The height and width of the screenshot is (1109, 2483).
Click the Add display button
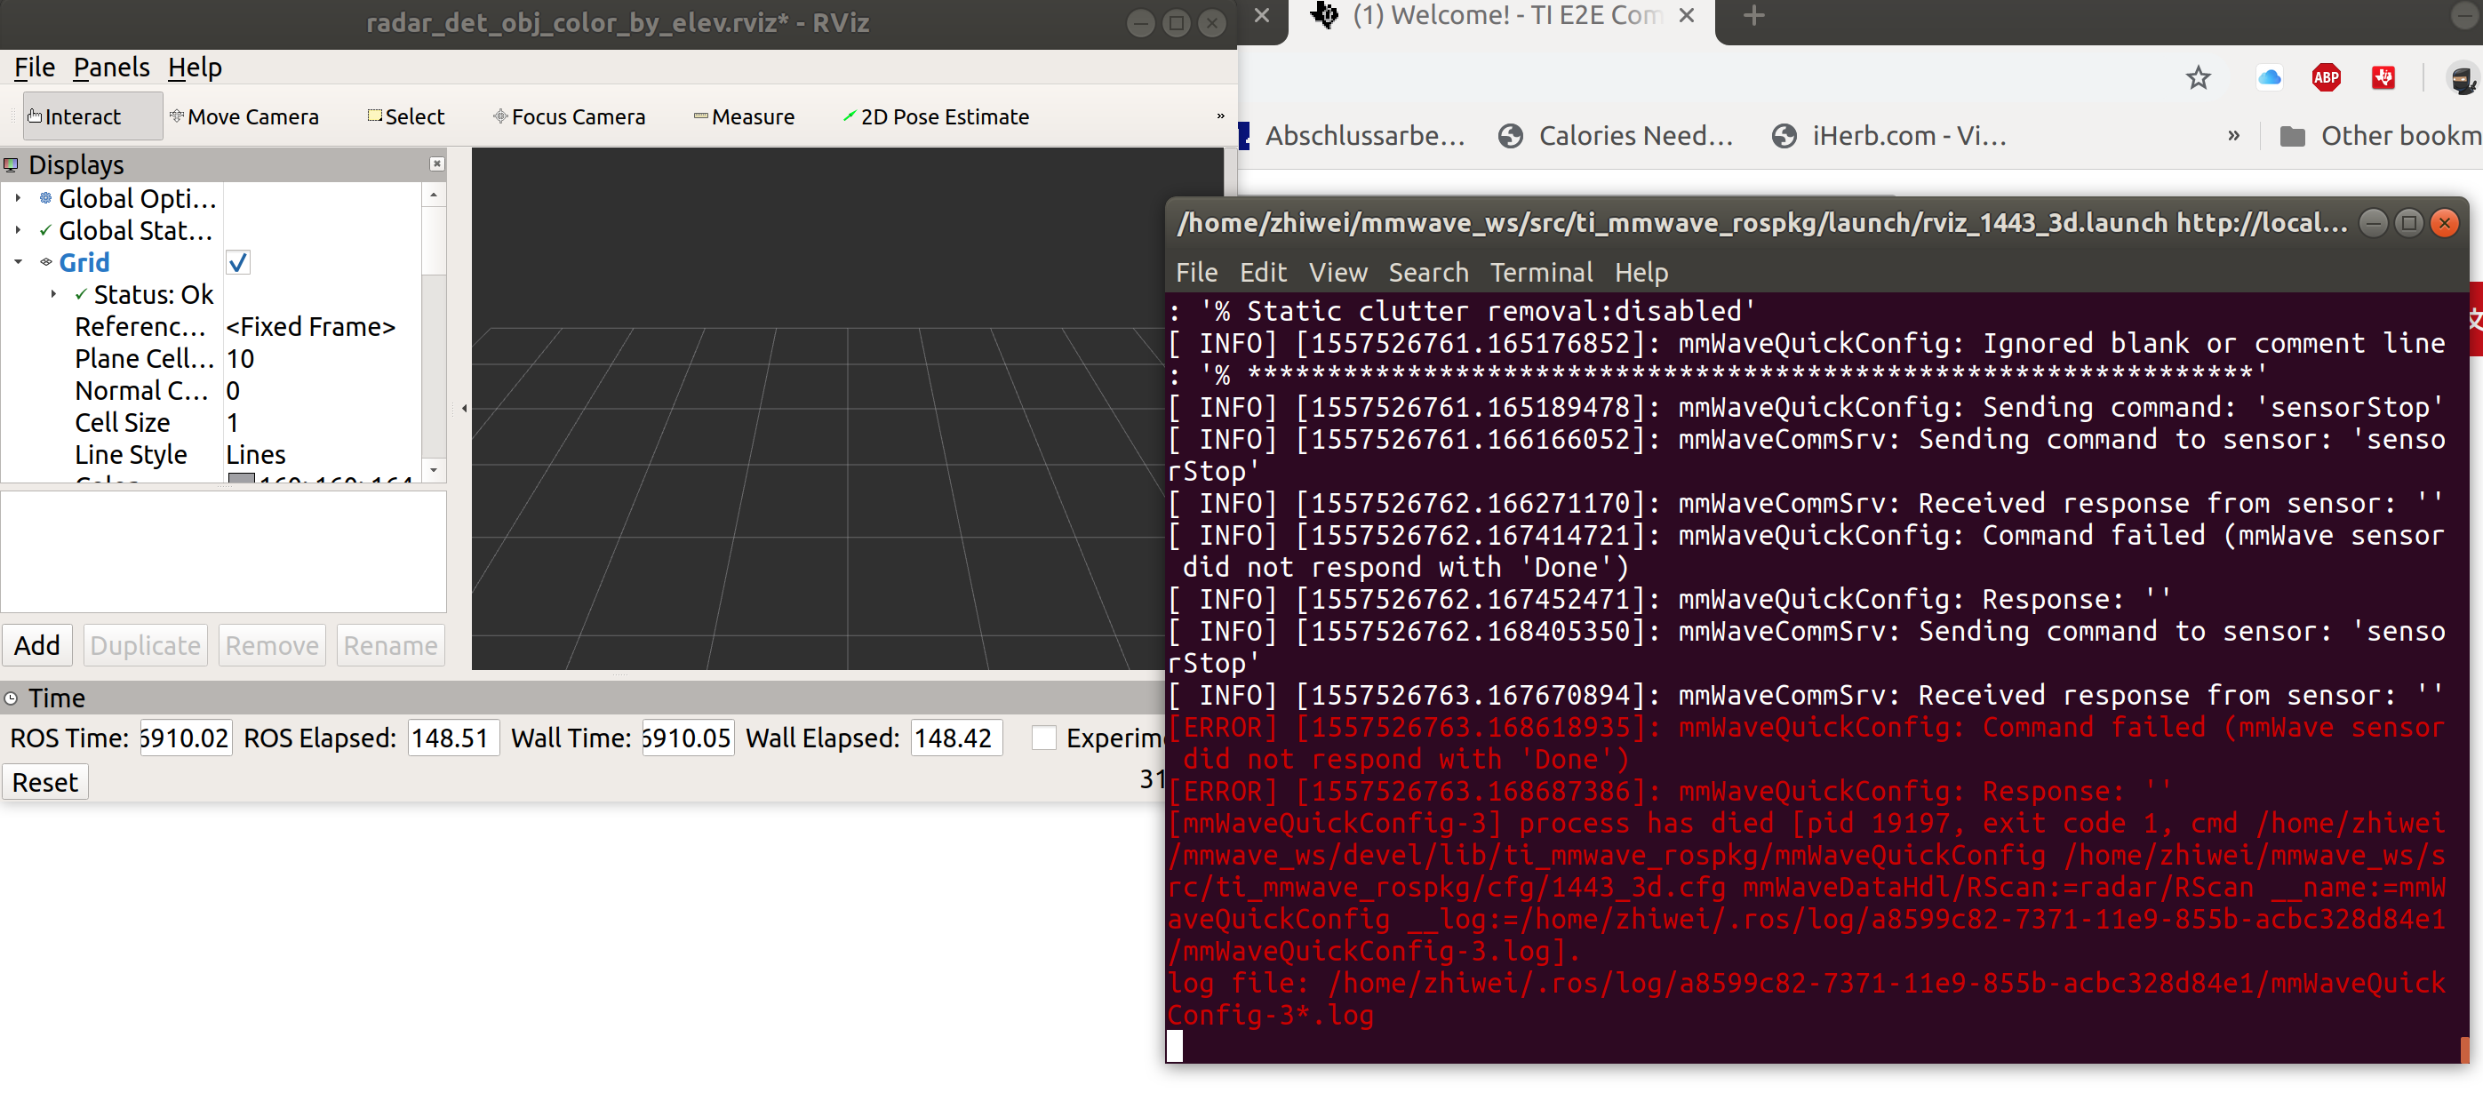pos(36,644)
